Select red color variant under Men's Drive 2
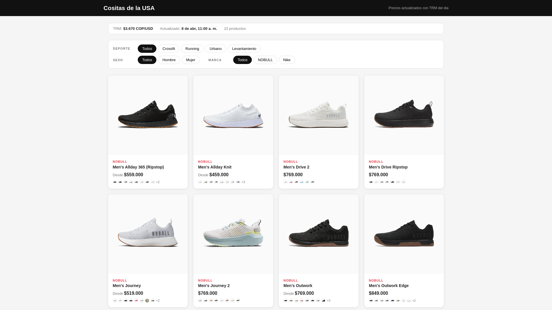Image resolution: width=552 pixels, height=310 pixels. pos(291,182)
